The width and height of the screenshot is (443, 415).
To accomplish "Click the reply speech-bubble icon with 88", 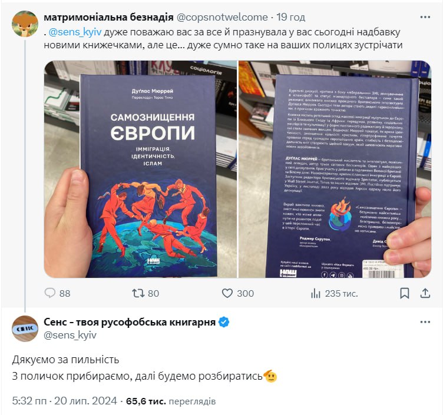I will (x=50, y=293).
